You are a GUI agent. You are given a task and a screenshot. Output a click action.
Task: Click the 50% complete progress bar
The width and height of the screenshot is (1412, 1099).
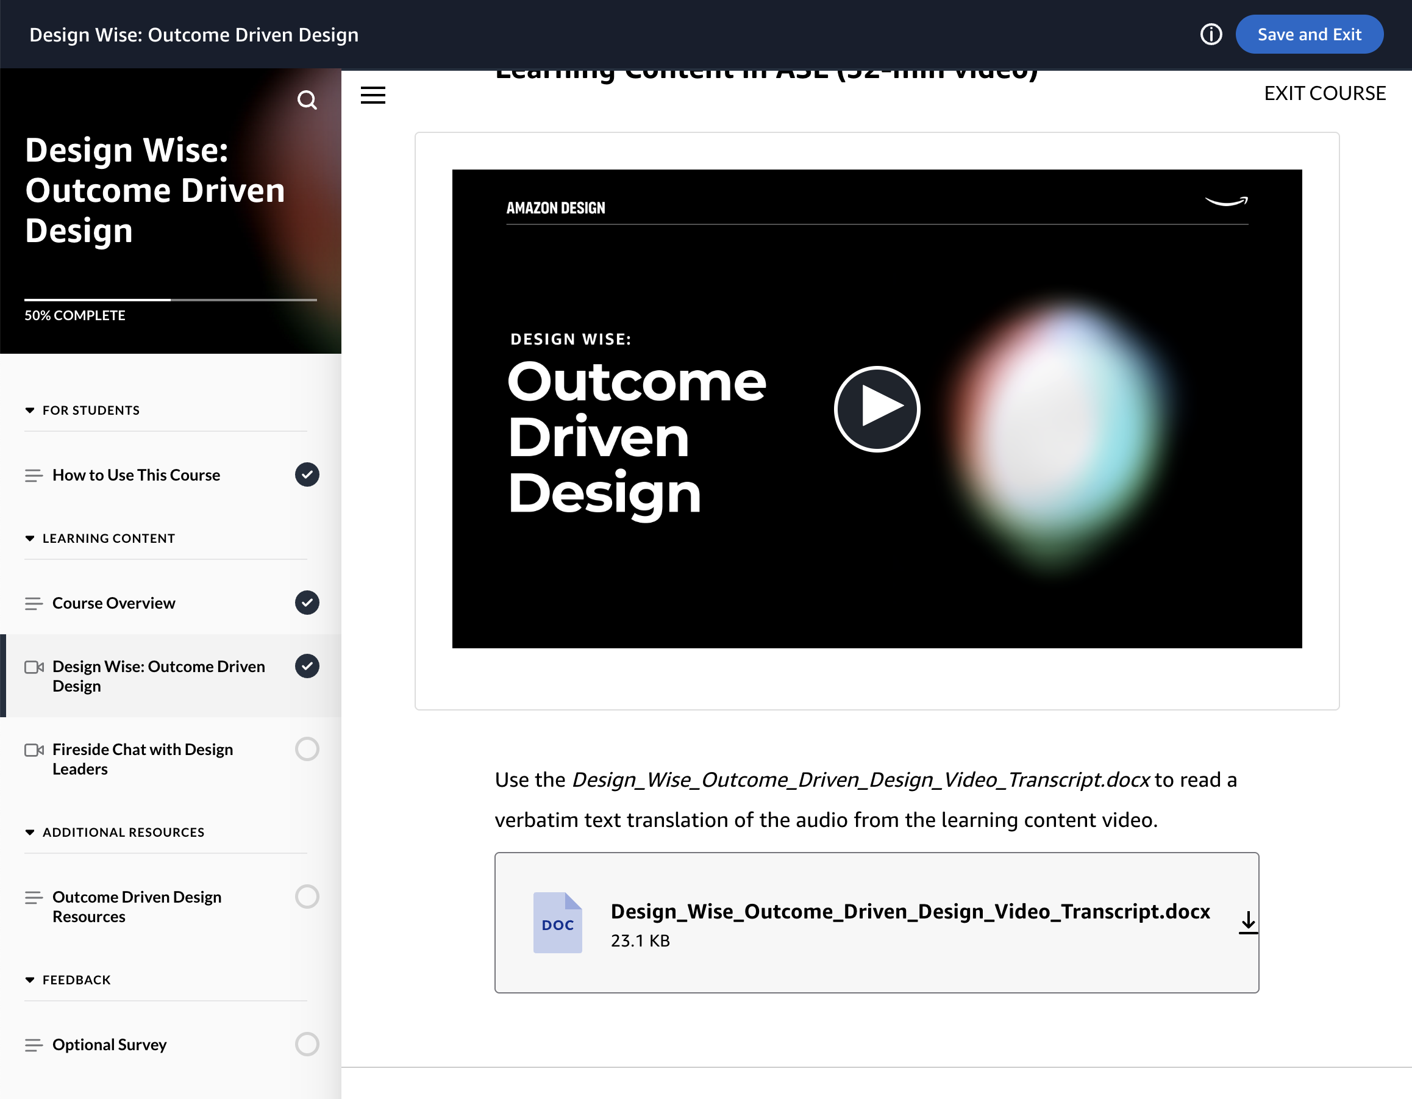tap(170, 299)
